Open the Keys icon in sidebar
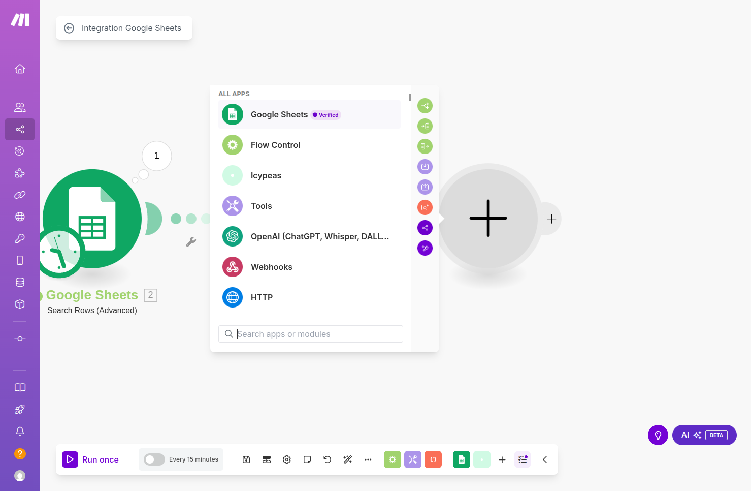751x491 pixels. (x=20, y=238)
